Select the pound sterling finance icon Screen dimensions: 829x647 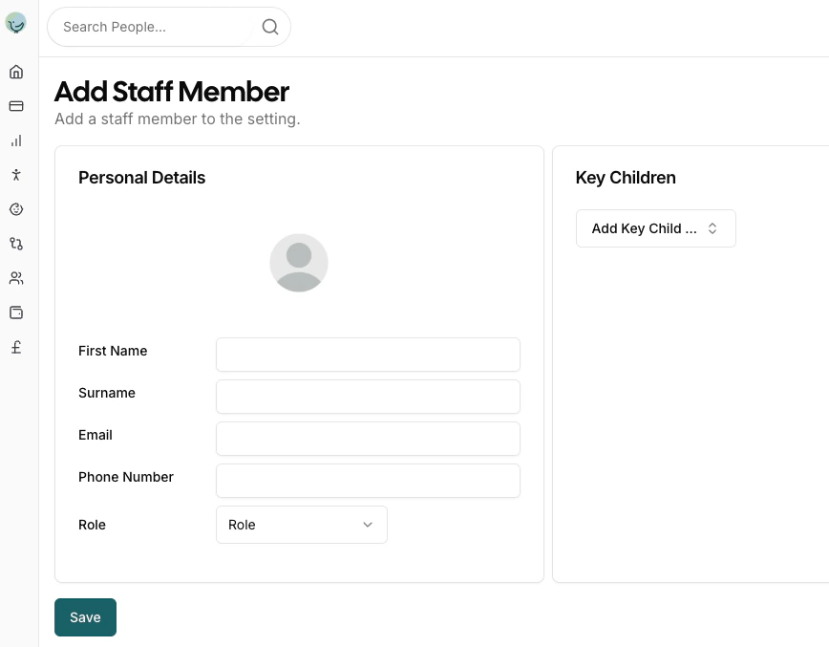[x=15, y=347]
